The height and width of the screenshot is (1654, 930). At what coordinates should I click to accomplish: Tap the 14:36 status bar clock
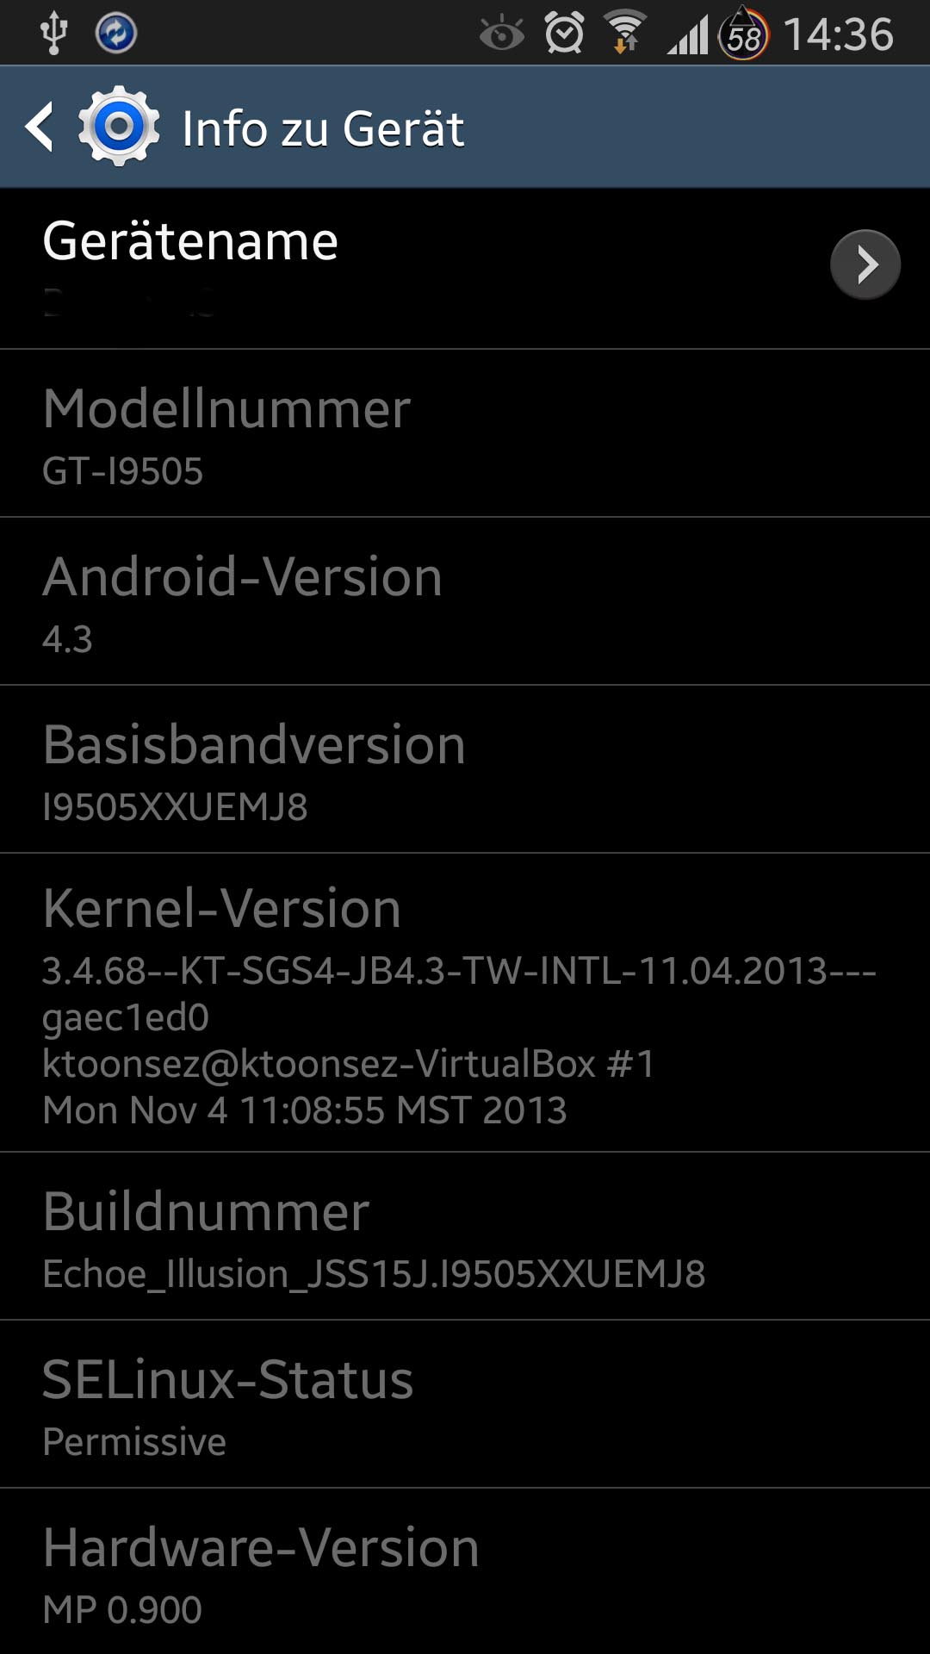(x=839, y=34)
